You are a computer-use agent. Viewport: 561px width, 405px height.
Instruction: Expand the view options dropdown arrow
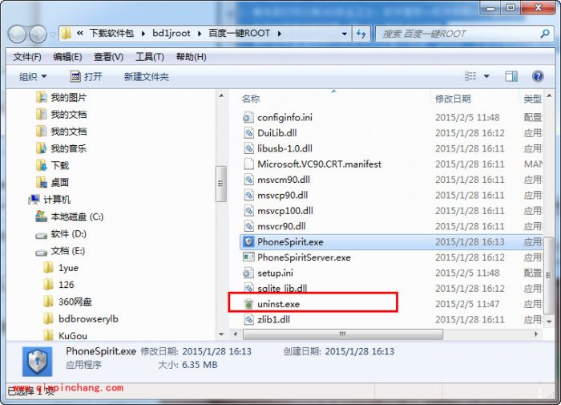click(486, 76)
